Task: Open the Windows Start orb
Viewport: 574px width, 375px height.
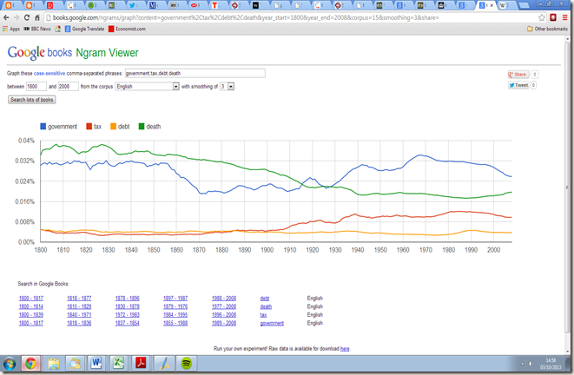Action: tap(10, 364)
